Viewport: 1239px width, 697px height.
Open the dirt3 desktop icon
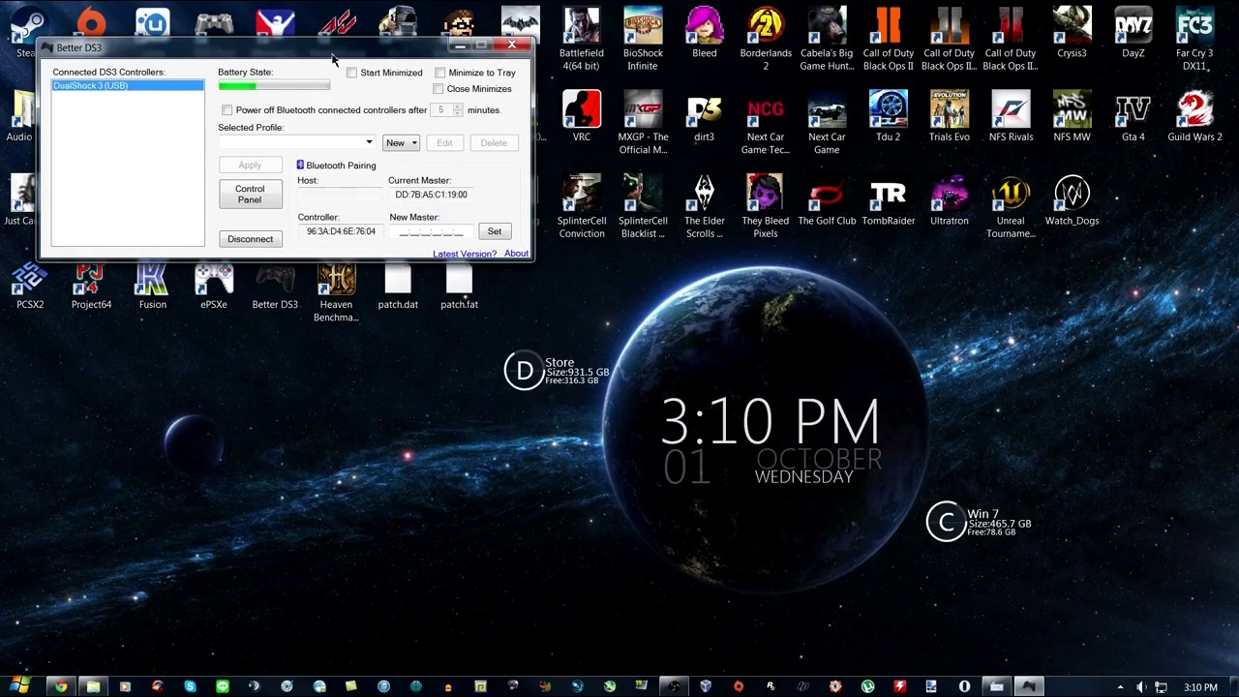point(704,117)
